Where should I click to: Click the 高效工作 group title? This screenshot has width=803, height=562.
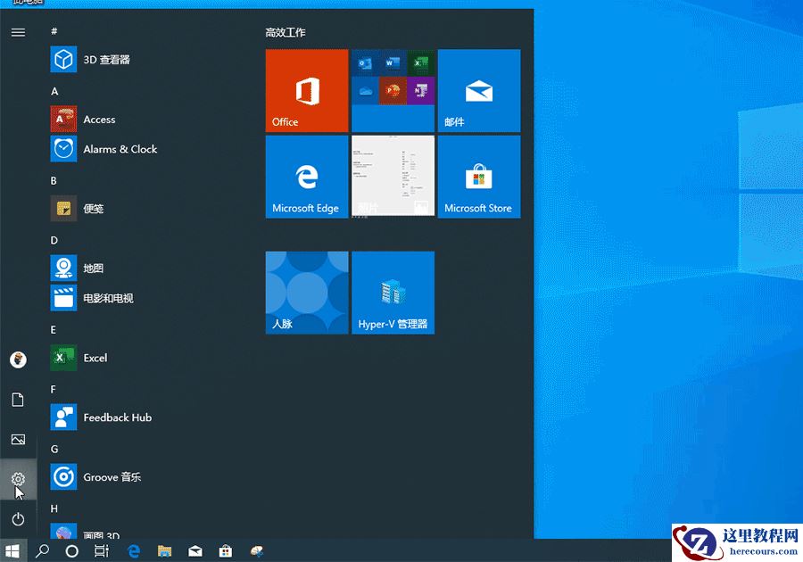[286, 32]
